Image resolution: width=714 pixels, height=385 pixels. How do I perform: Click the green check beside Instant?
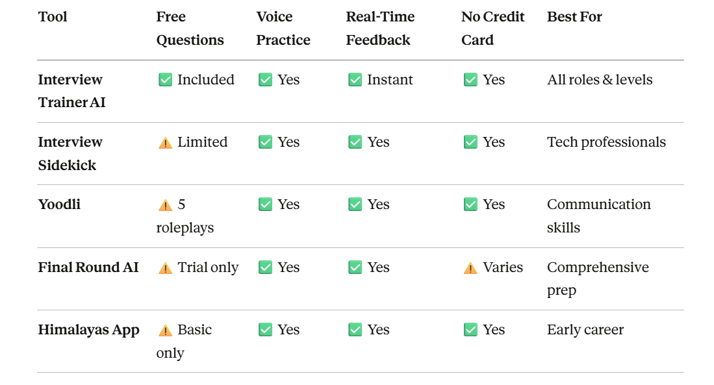pyautogui.click(x=355, y=80)
